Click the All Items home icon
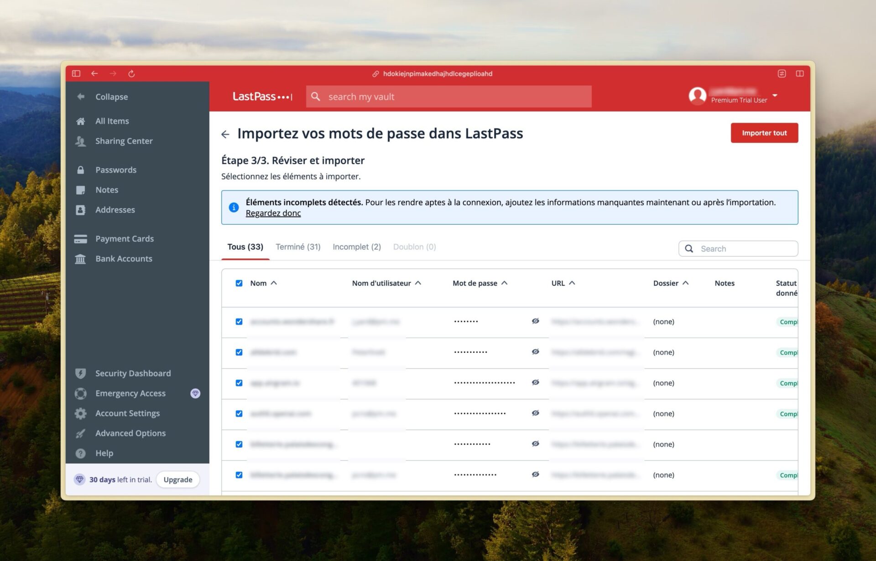 coord(81,121)
